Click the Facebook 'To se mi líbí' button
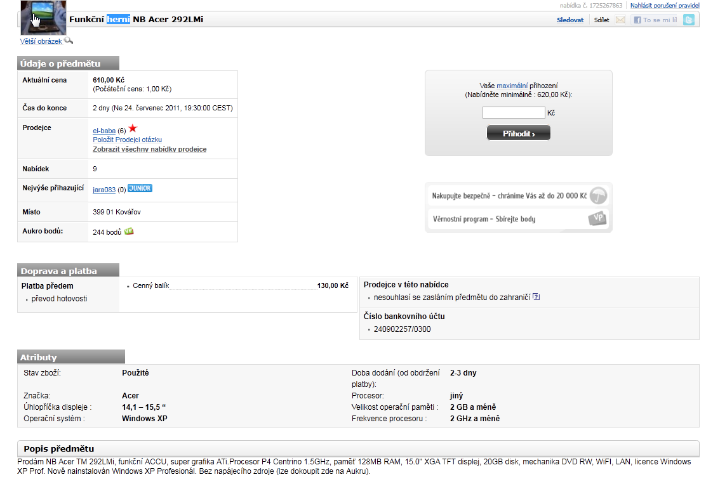Image resolution: width=713 pixels, height=484 pixels. [x=655, y=20]
